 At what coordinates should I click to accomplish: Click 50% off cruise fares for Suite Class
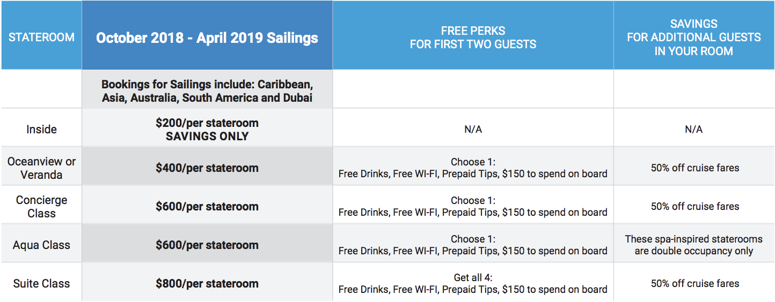(x=695, y=283)
